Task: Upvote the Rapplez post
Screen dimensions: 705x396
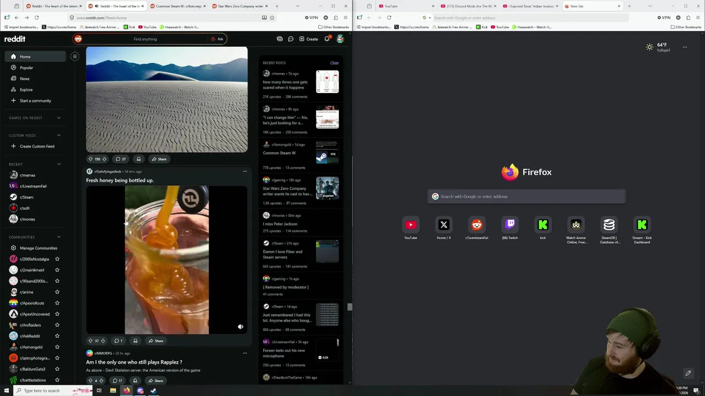Action: tap(90, 381)
